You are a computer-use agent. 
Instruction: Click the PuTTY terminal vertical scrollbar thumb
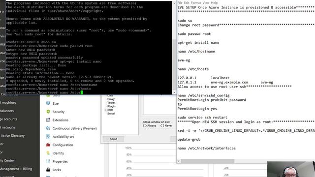tap(174, 64)
